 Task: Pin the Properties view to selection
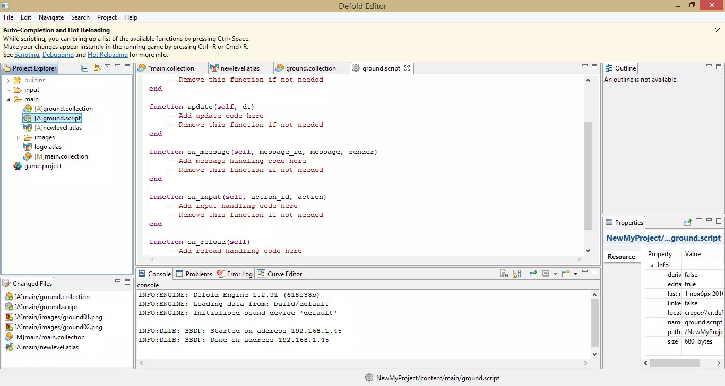[x=688, y=222]
